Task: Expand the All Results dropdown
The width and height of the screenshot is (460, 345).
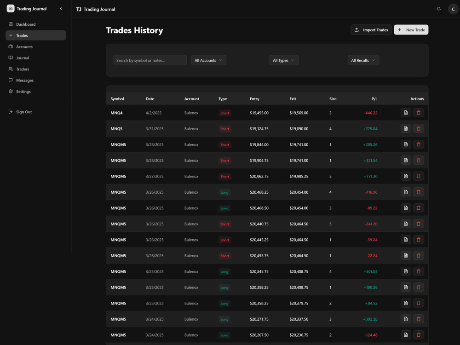Action: coord(363,60)
